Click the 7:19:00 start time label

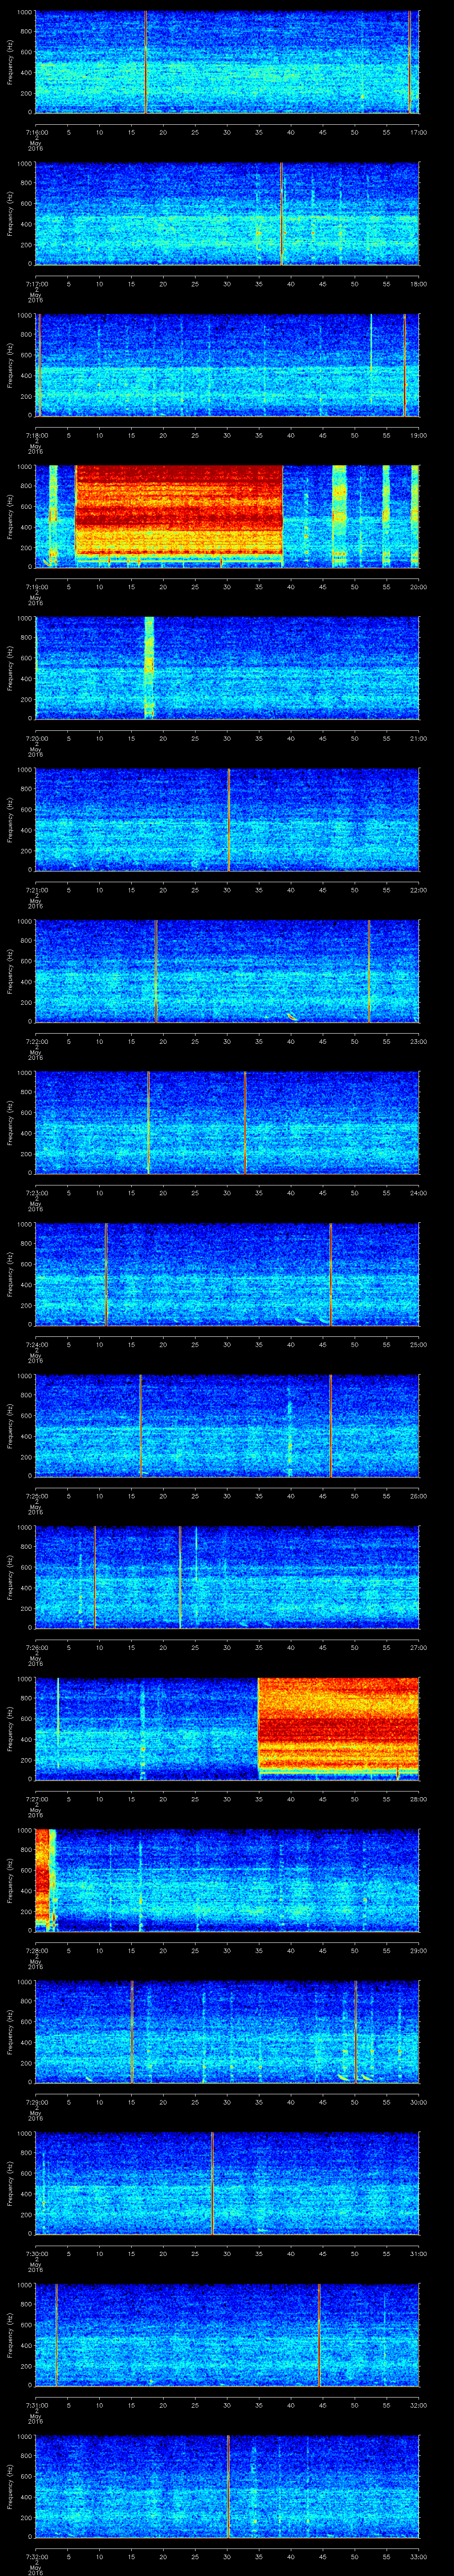tap(36, 587)
